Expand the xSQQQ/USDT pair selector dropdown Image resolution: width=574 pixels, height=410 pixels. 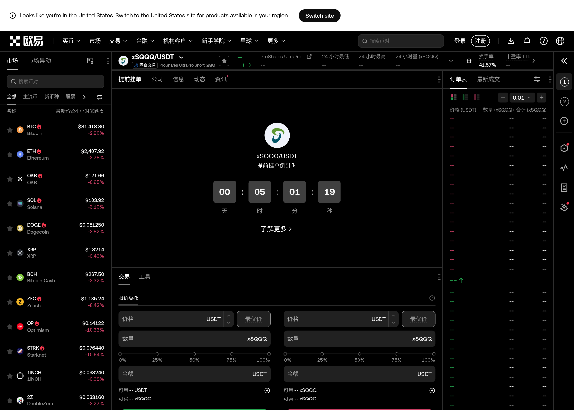(181, 57)
